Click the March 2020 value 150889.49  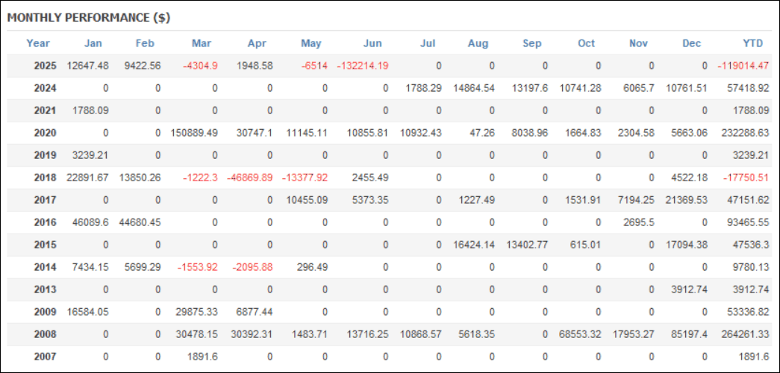tap(194, 133)
